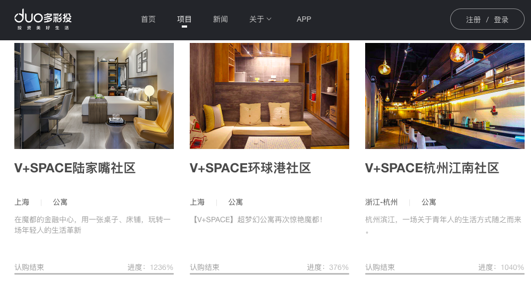Viewport: 531px width, 281px height.
Task: Open the 环球港社区 sofa photo
Action: pos(269,95)
